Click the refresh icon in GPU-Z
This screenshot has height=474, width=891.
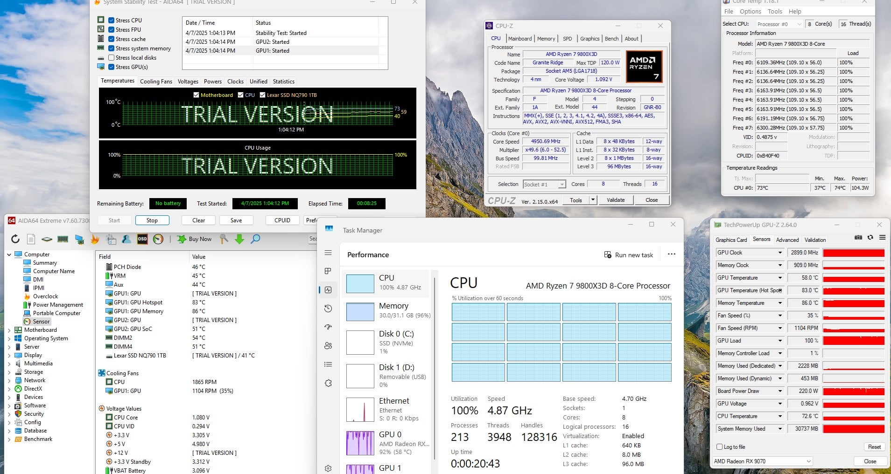point(870,237)
